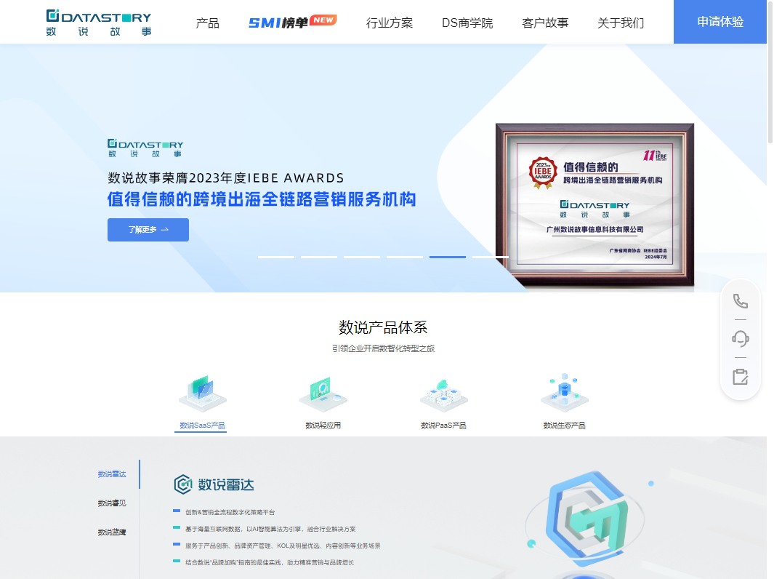Select the 数说生态产品 icon

[564, 393]
